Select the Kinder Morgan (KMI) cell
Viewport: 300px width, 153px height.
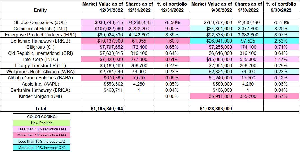(40, 96)
